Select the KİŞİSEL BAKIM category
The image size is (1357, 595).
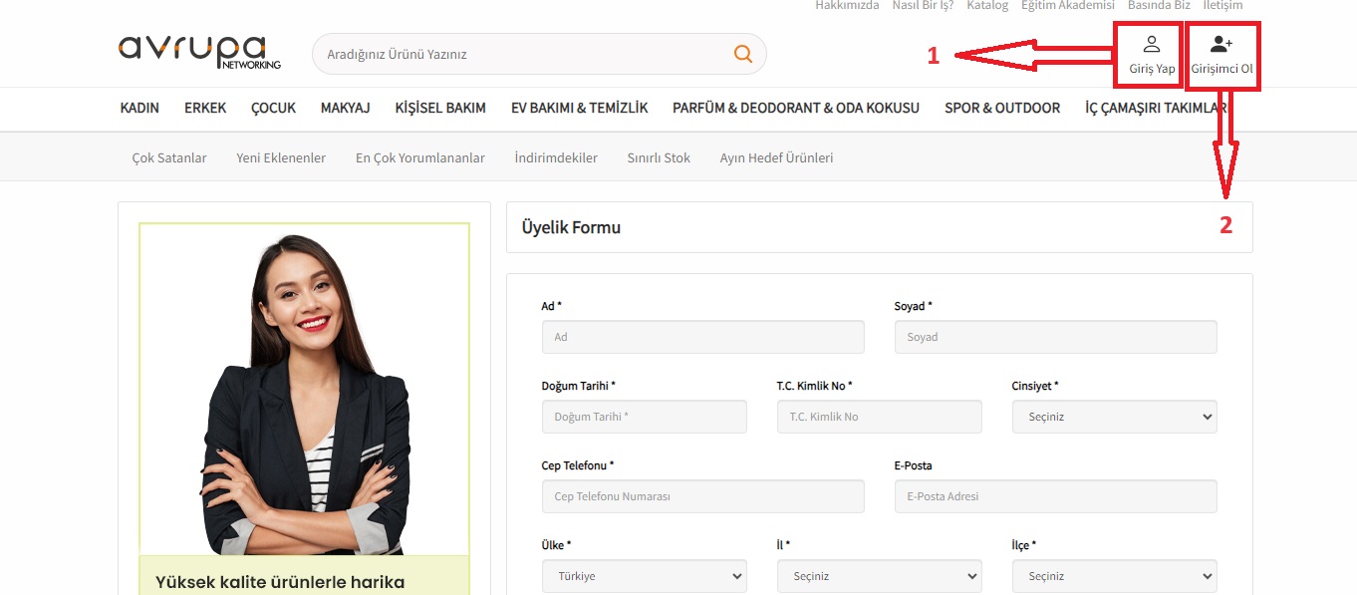tap(439, 108)
